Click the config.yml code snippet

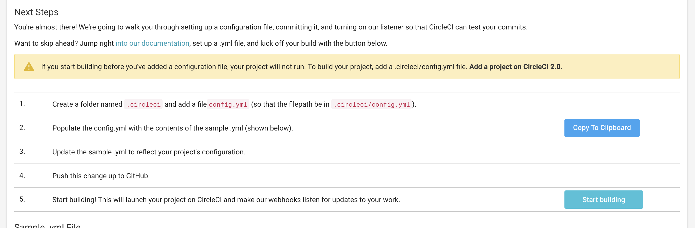click(x=228, y=104)
